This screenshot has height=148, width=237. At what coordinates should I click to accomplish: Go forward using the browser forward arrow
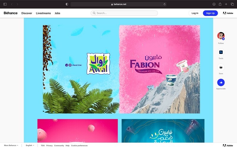pos(17,4)
